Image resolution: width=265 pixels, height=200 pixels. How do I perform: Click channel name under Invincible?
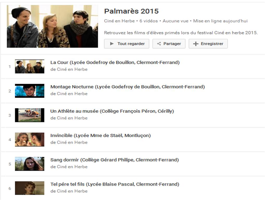(72, 142)
